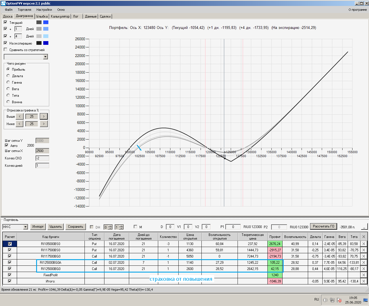Viewport: 369px width, 306px height.
Task: Enable 'Сравнить со стратегией' checkbox
Action: point(5,50)
